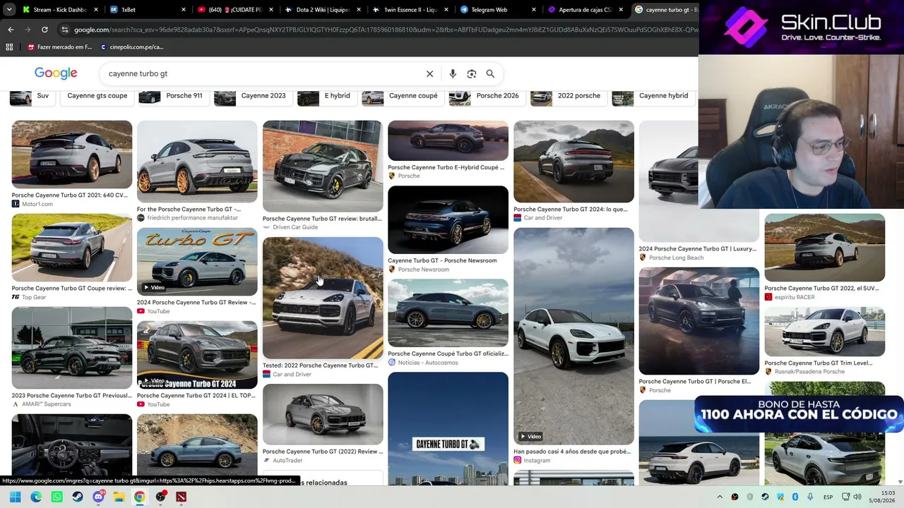Start a voice search with the microphone

[x=453, y=73]
